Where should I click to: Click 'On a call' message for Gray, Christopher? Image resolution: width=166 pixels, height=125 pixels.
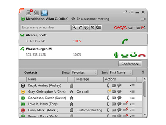tap(83, 92)
